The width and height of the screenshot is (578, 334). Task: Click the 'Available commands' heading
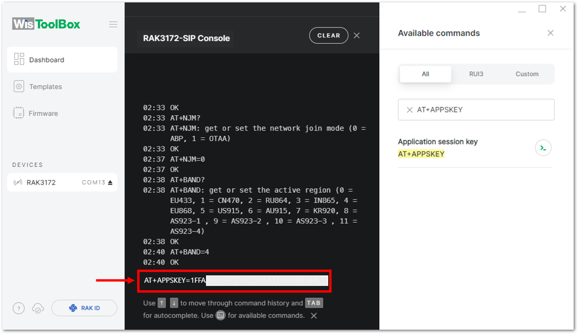pyautogui.click(x=439, y=33)
